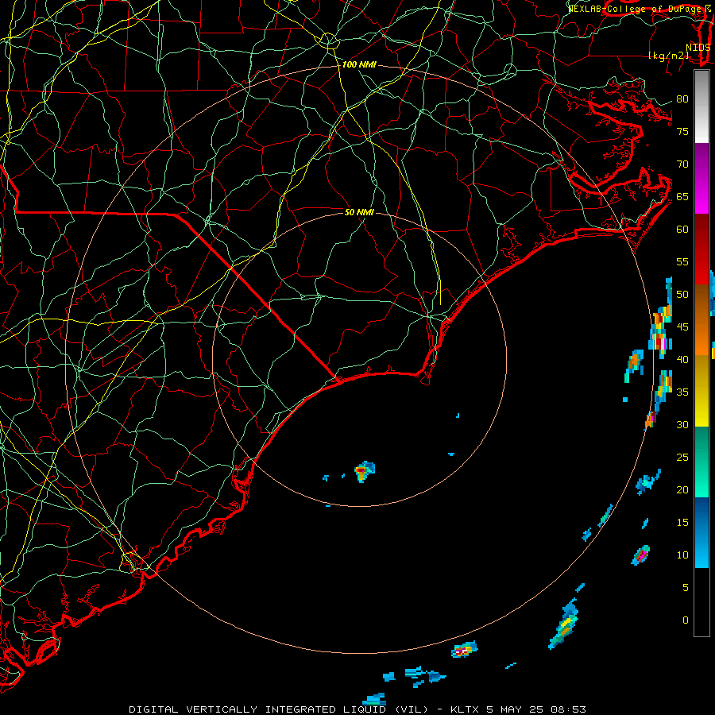Click the 40 value on the VIL scale
This screenshot has width=715, height=715.
pos(682,360)
